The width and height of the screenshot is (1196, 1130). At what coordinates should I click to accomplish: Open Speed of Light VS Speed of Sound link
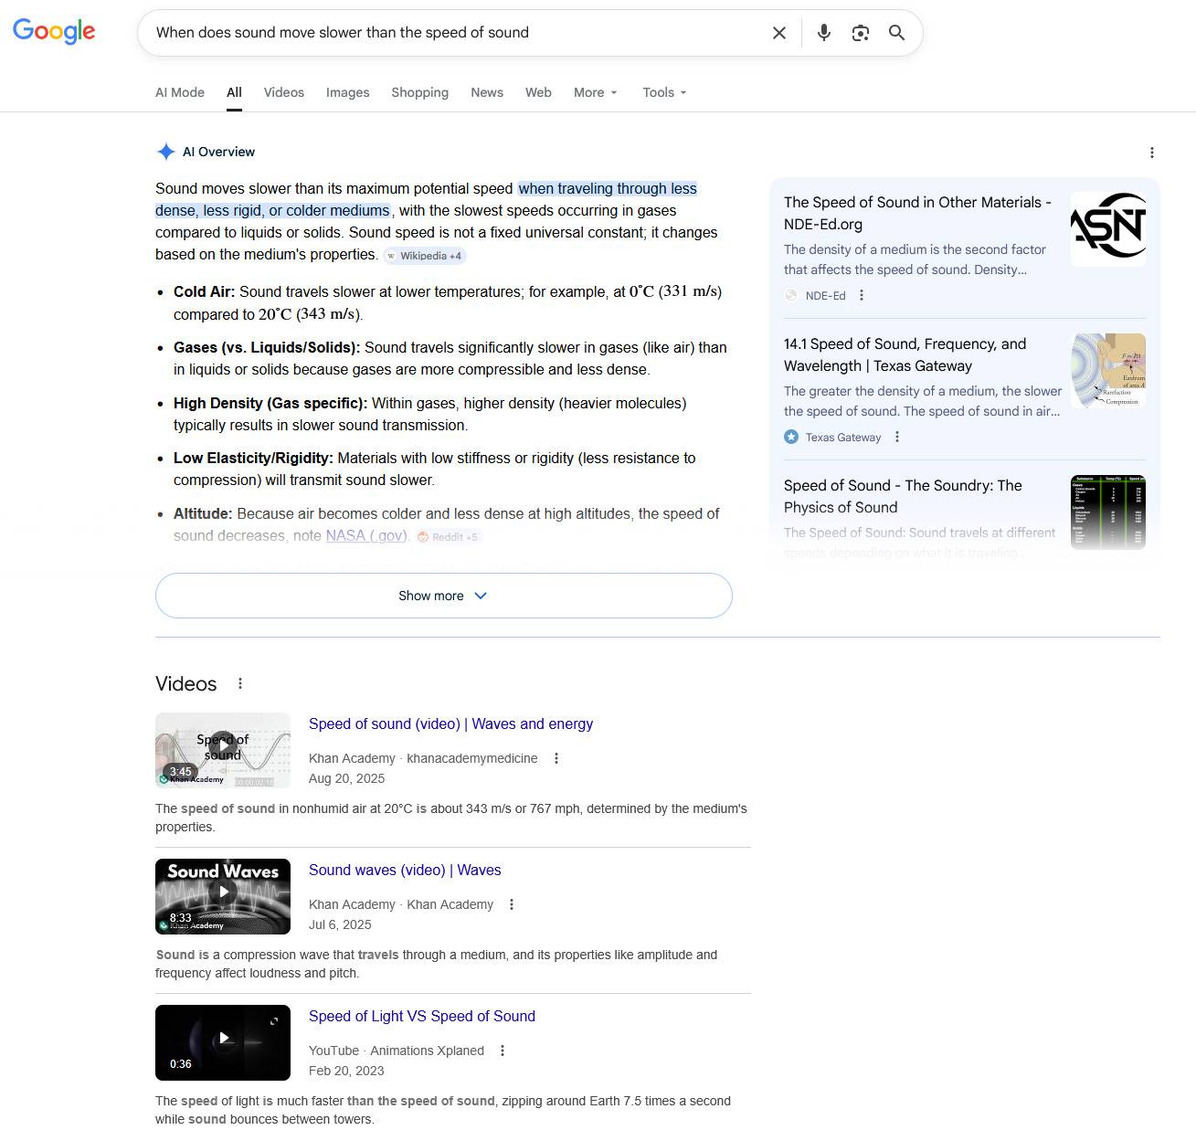tap(422, 1016)
